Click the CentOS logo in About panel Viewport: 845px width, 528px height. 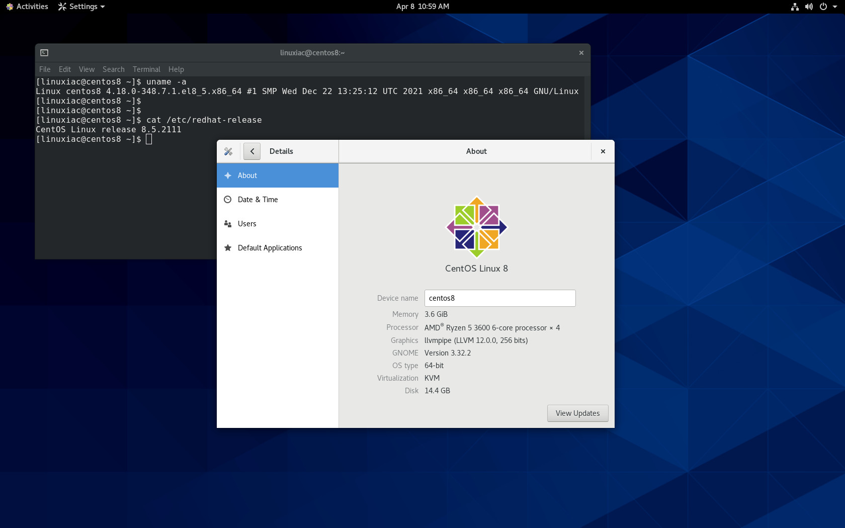click(x=477, y=227)
